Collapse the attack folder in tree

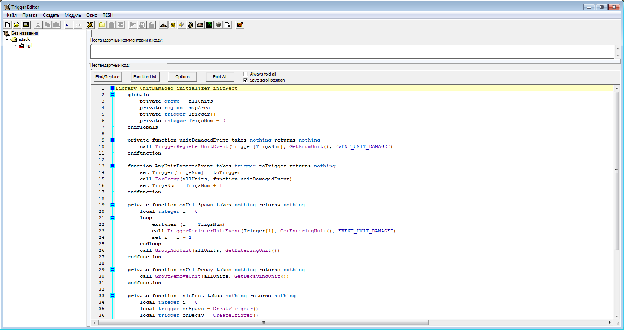(6, 39)
